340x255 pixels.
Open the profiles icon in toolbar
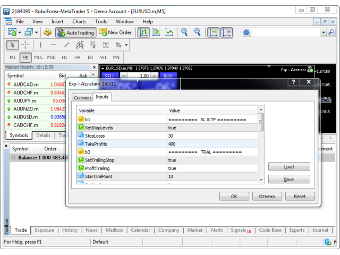(29, 32)
